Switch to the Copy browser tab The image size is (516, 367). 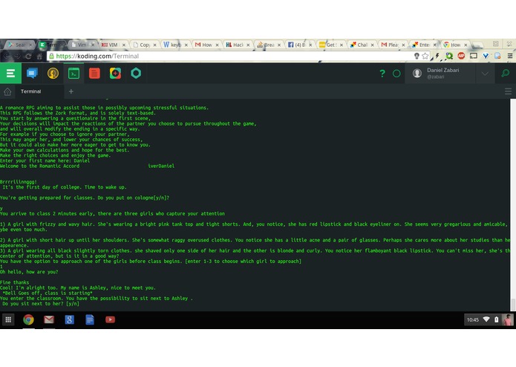click(144, 45)
